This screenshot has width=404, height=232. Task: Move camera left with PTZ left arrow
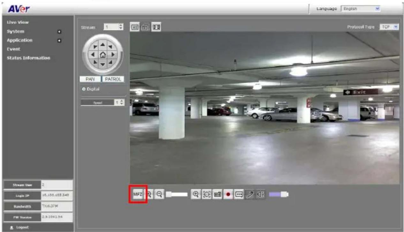(x=92, y=55)
